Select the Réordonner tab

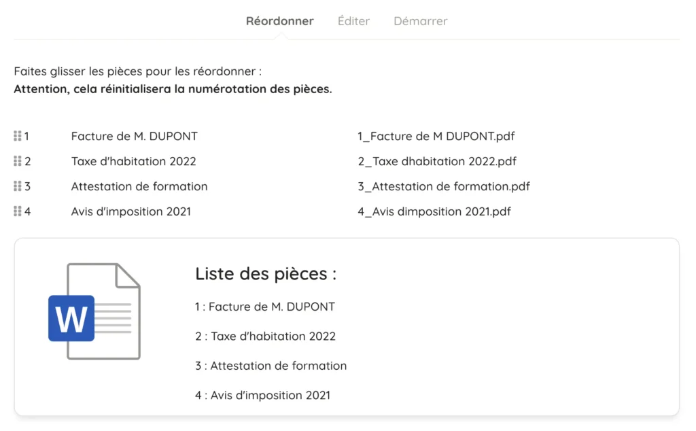(x=279, y=21)
